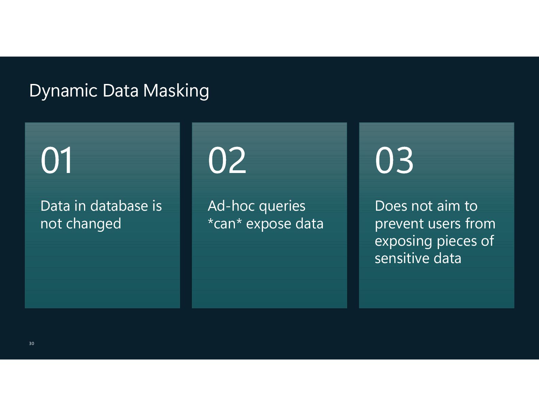Select the 03 number heading
This screenshot has width=539, height=416.
pyautogui.click(x=394, y=160)
